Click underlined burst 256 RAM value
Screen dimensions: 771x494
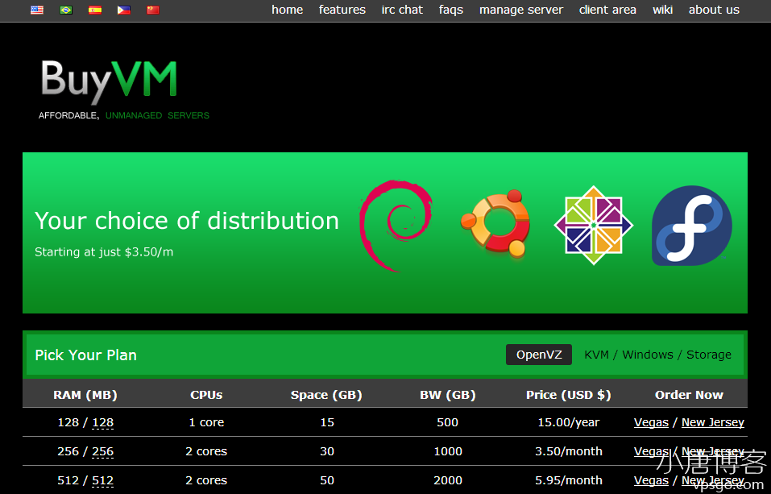point(103,451)
